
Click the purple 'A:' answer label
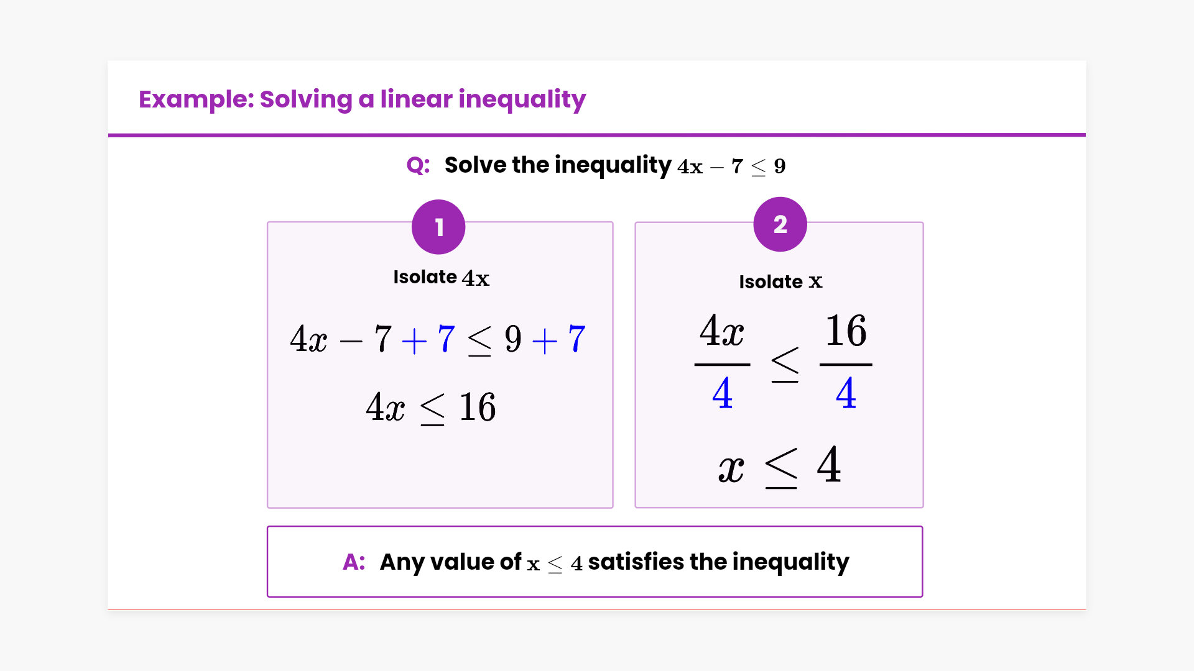coord(354,562)
